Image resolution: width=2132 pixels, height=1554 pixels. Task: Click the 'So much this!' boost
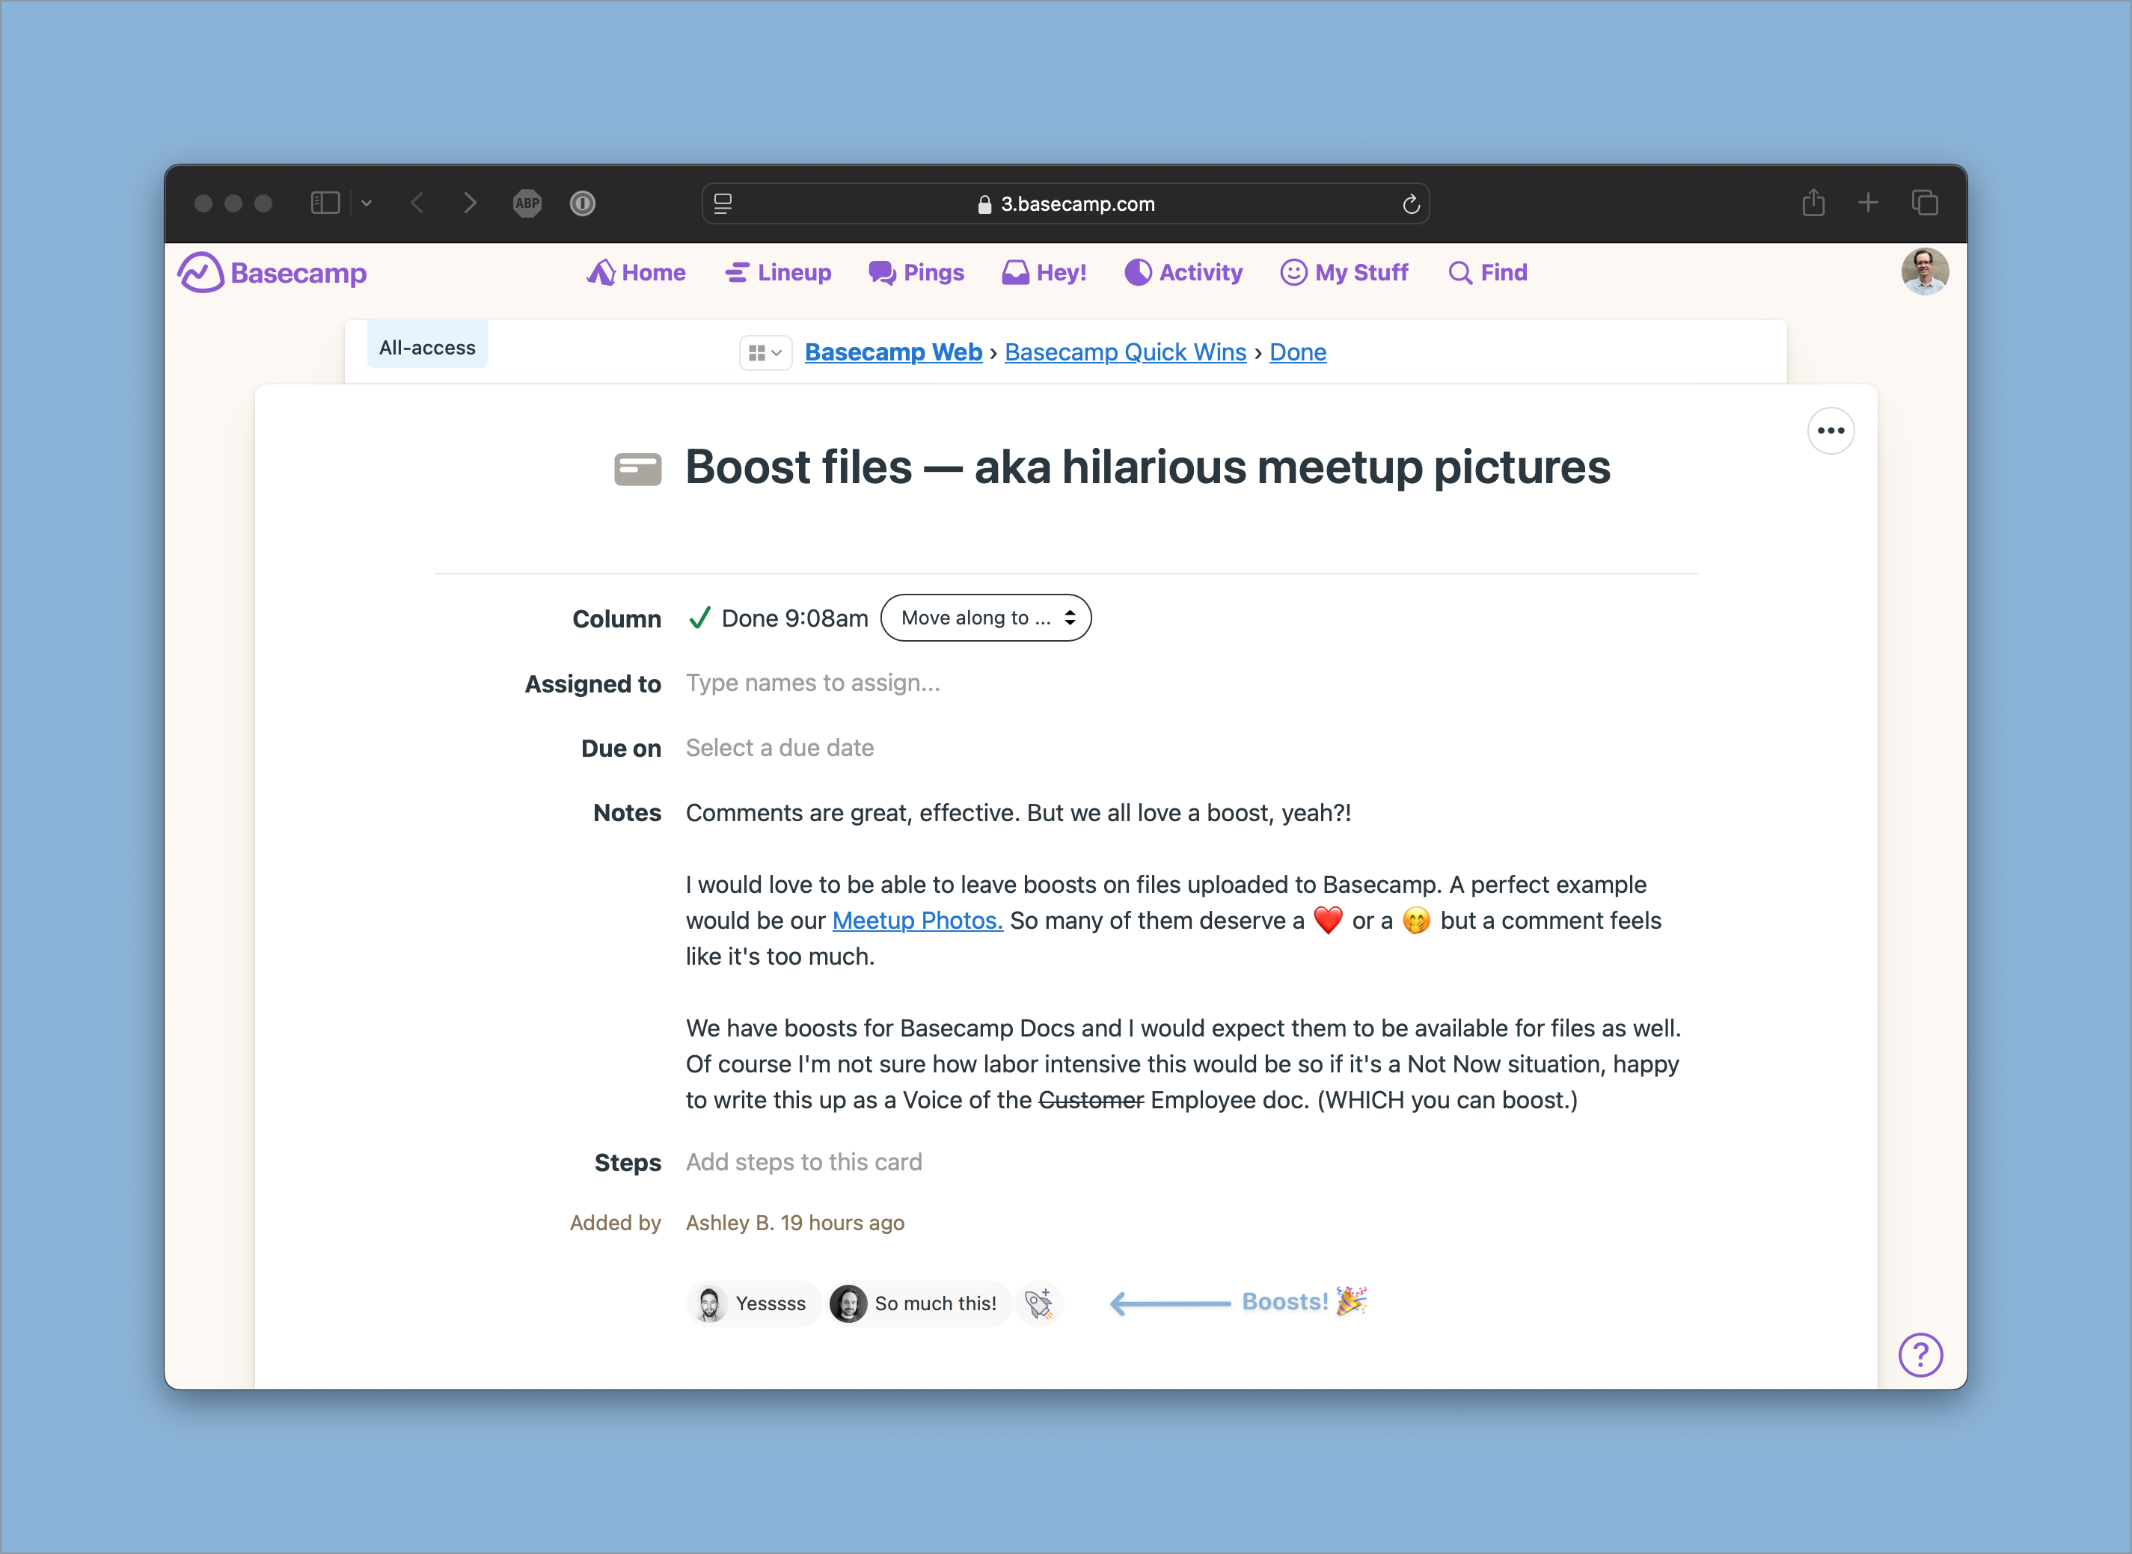[919, 1303]
